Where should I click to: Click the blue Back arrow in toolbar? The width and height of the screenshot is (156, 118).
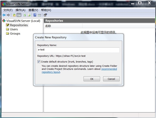[x=4, y=15]
